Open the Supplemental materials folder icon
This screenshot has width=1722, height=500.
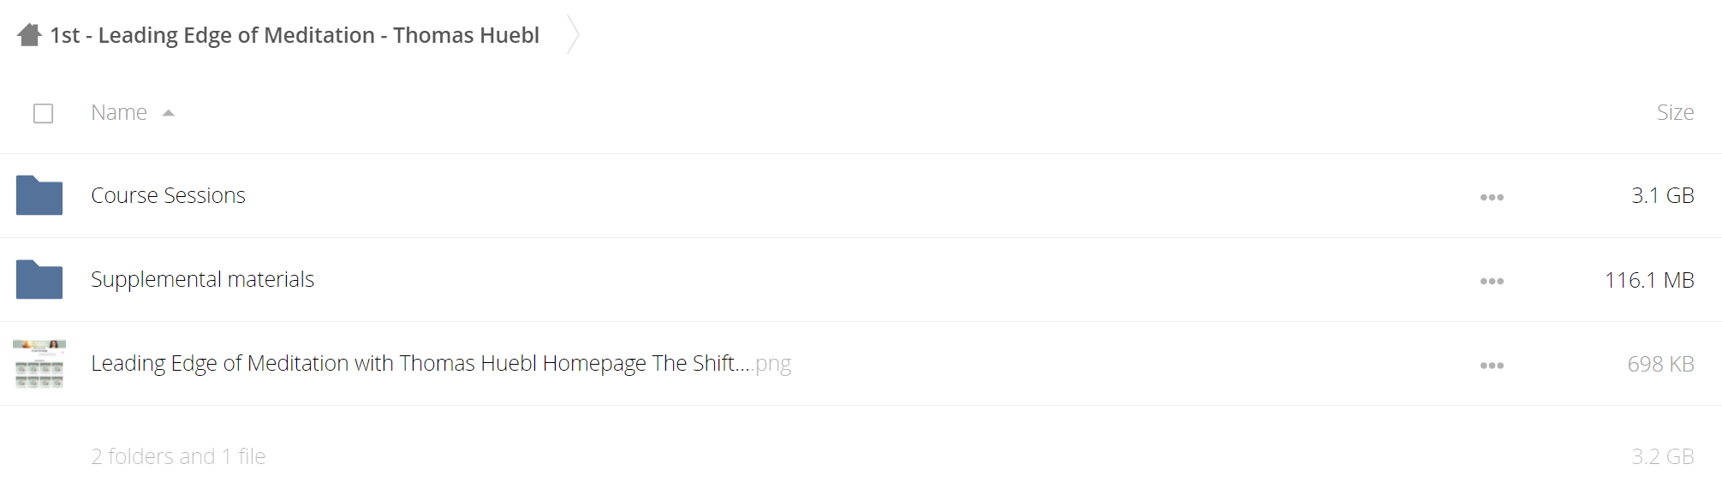[x=39, y=279]
